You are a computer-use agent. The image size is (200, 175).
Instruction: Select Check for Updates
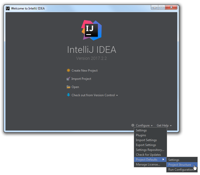coord(148,155)
